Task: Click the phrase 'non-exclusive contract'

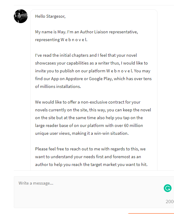Action: (x=98, y=102)
